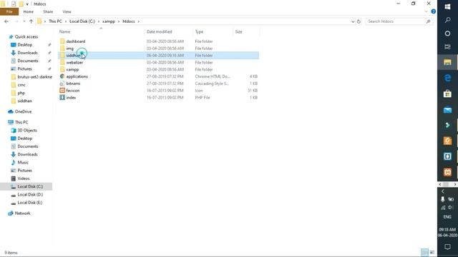Expand chevron after This PC breadcrumb

tap(66, 21)
